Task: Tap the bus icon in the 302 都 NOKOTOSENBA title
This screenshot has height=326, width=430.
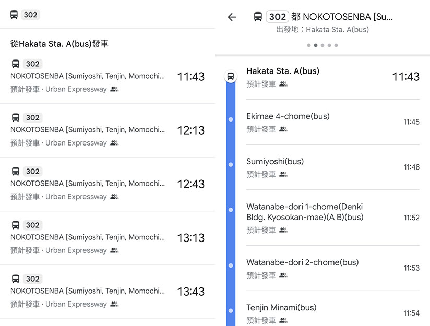Action: click(x=258, y=17)
